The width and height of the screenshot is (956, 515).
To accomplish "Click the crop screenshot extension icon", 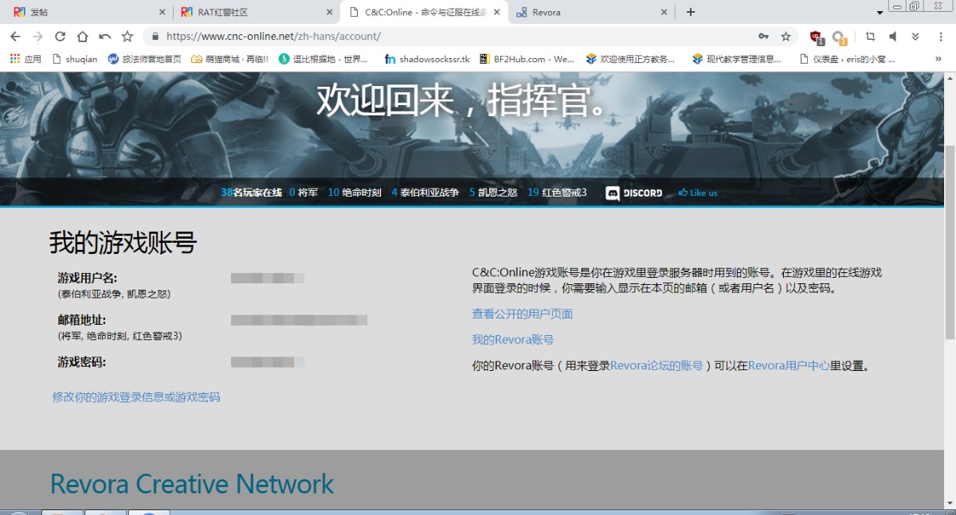I will [x=870, y=37].
